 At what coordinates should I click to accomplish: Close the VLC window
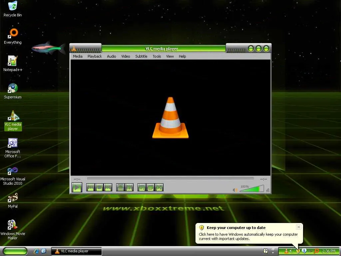click(x=266, y=49)
